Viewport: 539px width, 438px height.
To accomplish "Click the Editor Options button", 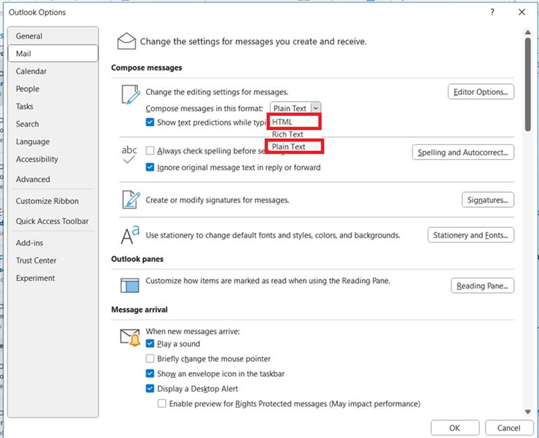I will coord(480,92).
